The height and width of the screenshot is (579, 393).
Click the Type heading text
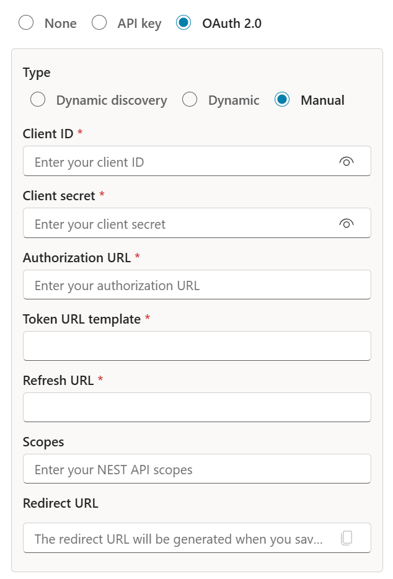coord(37,73)
